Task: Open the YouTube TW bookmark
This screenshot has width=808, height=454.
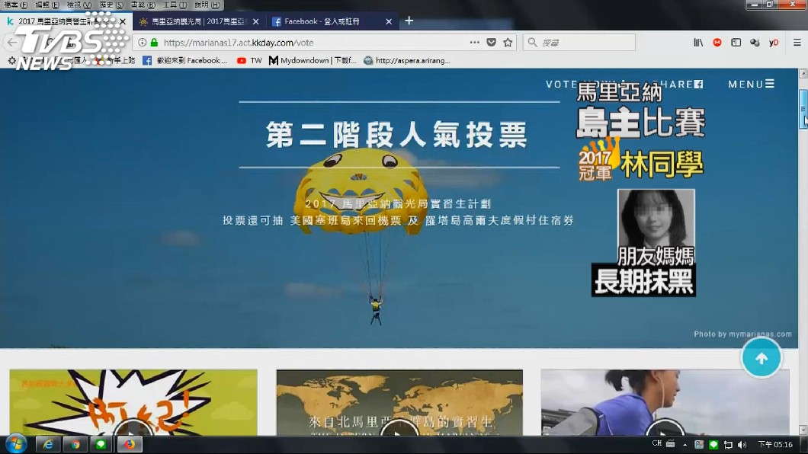Action: tap(249, 61)
